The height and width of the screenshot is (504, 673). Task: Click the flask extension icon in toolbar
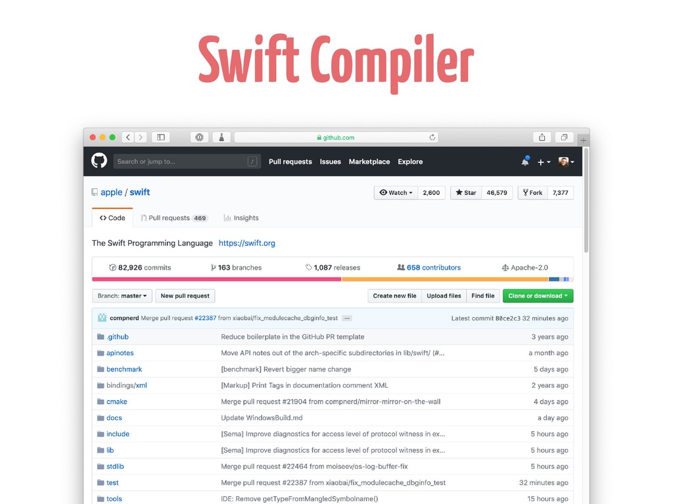(x=221, y=137)
